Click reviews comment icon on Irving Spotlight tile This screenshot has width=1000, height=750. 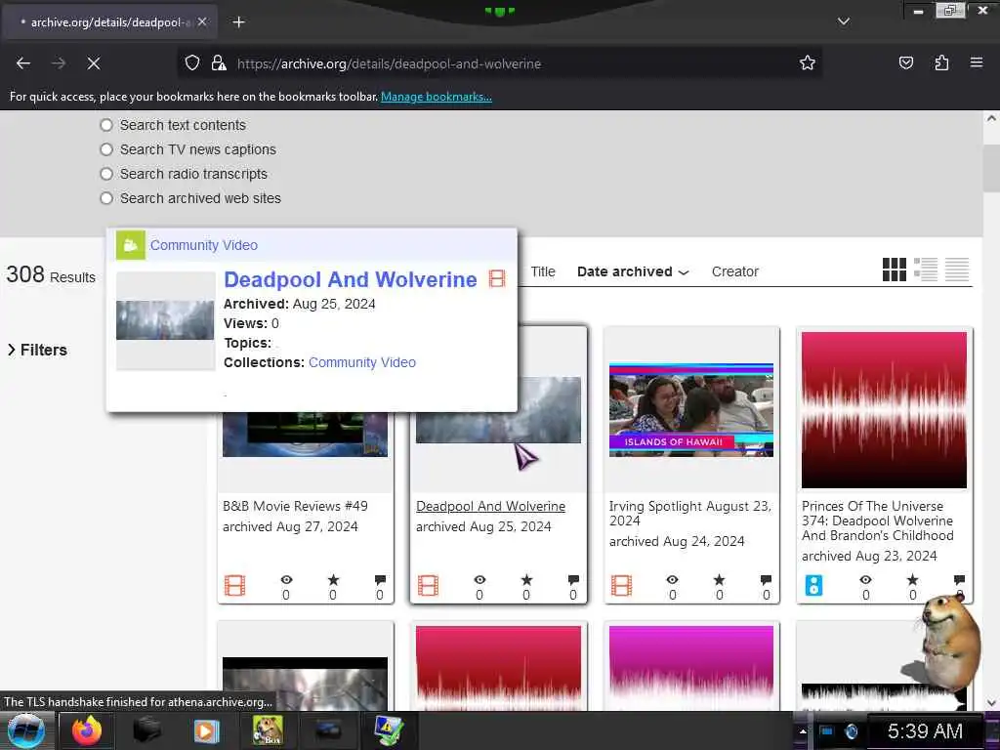pos(766,580)
